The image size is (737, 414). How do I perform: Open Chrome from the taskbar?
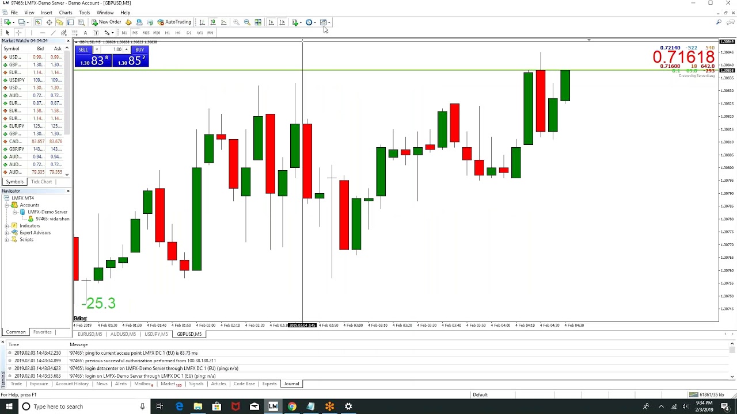[x=292, y=407]
